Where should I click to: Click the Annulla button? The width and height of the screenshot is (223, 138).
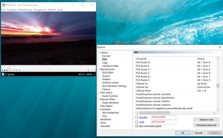point(199,133)
